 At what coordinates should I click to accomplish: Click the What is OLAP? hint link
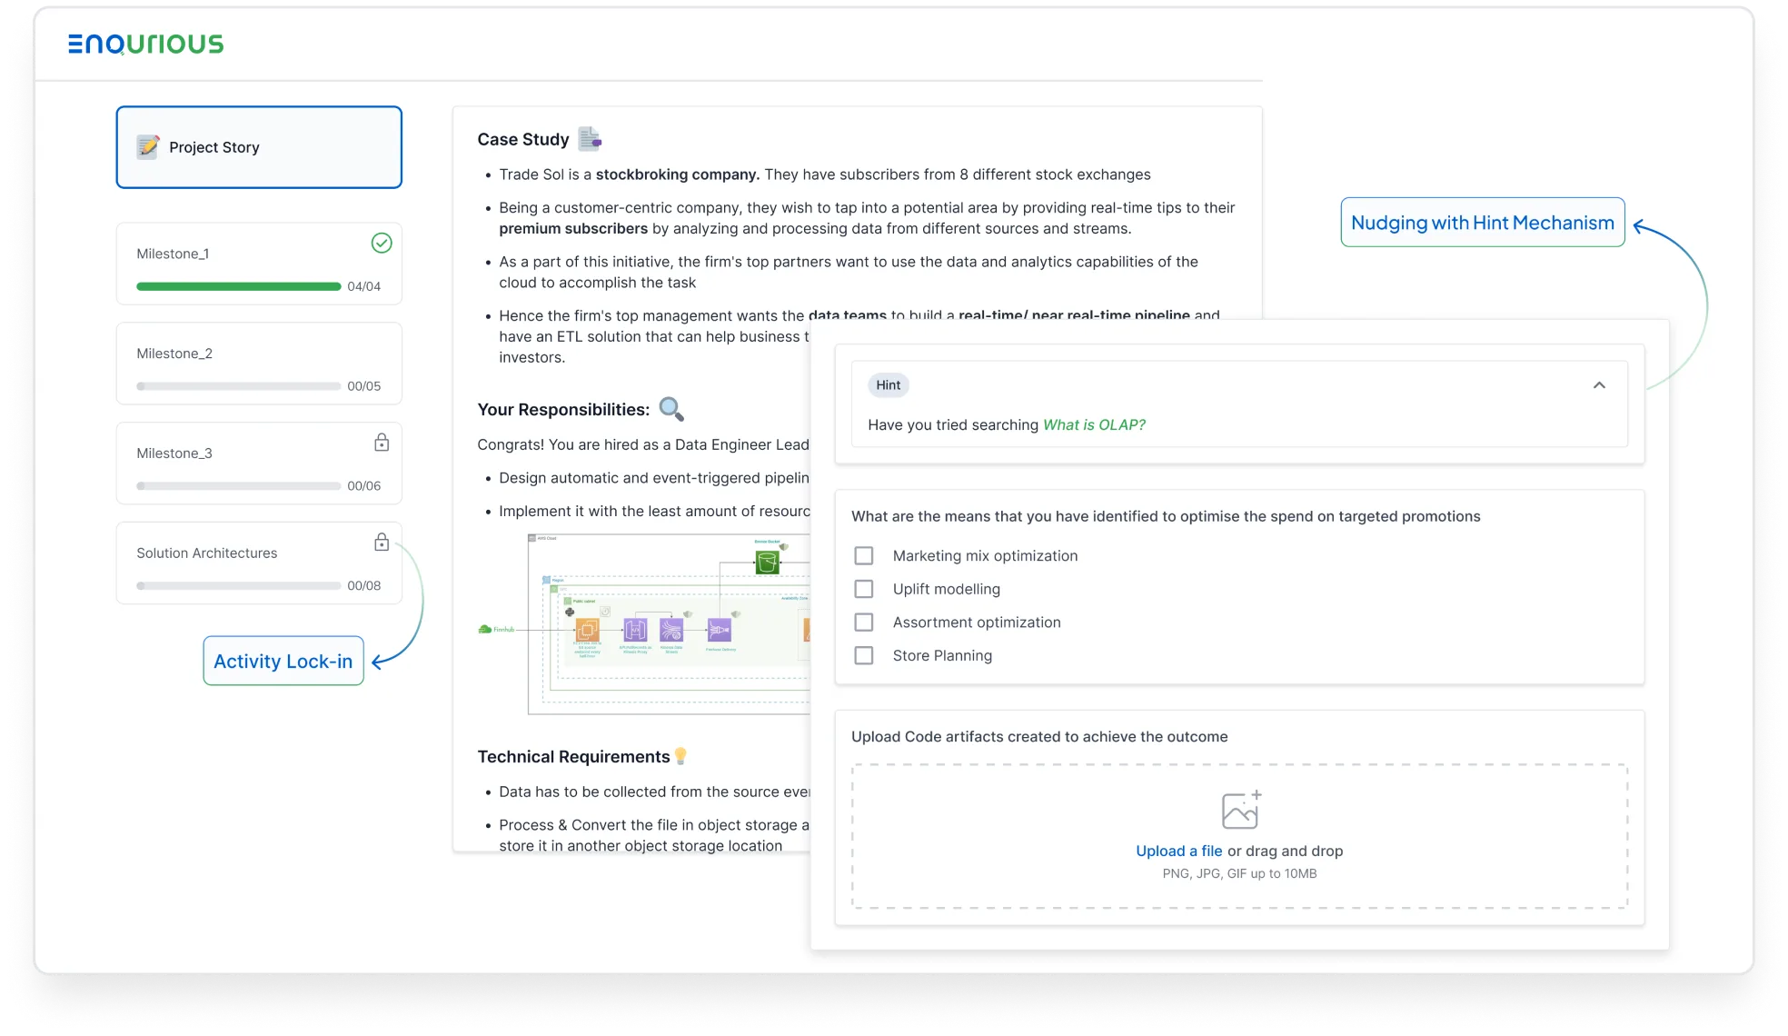click(1094, 424)
